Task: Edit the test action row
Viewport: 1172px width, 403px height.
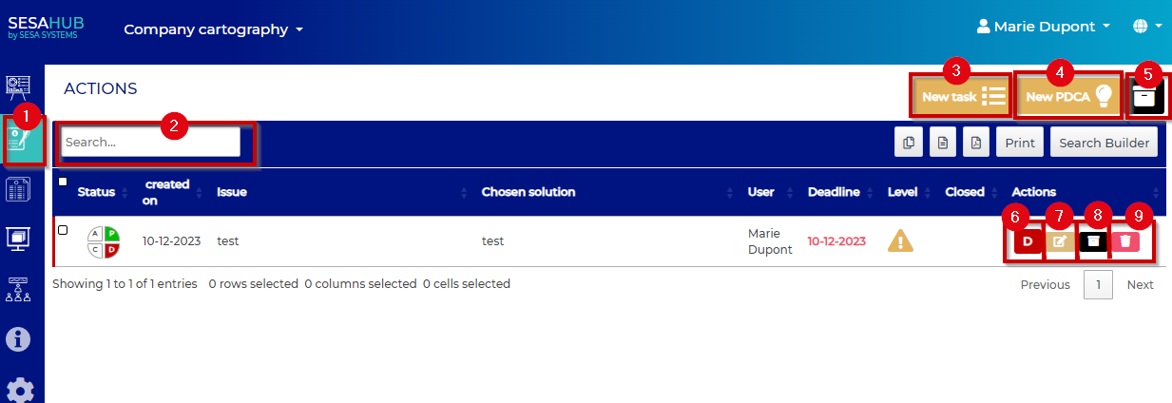Action: [x=1060, y=241]
